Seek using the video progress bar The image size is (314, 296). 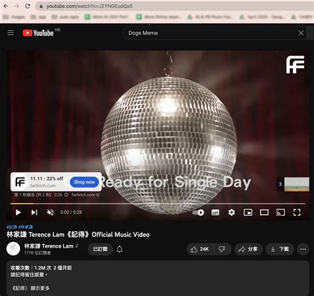coord(158,203)
